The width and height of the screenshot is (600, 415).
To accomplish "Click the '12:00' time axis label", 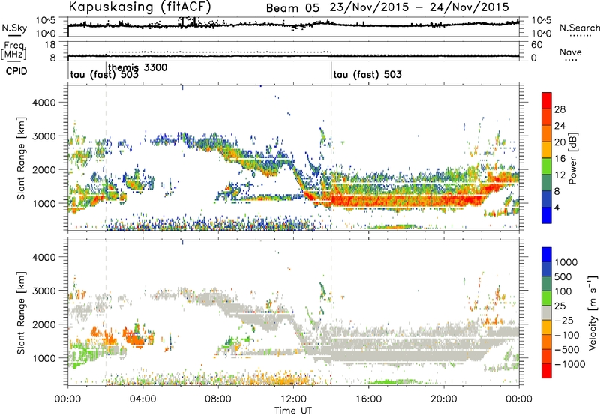I will 293,399.
